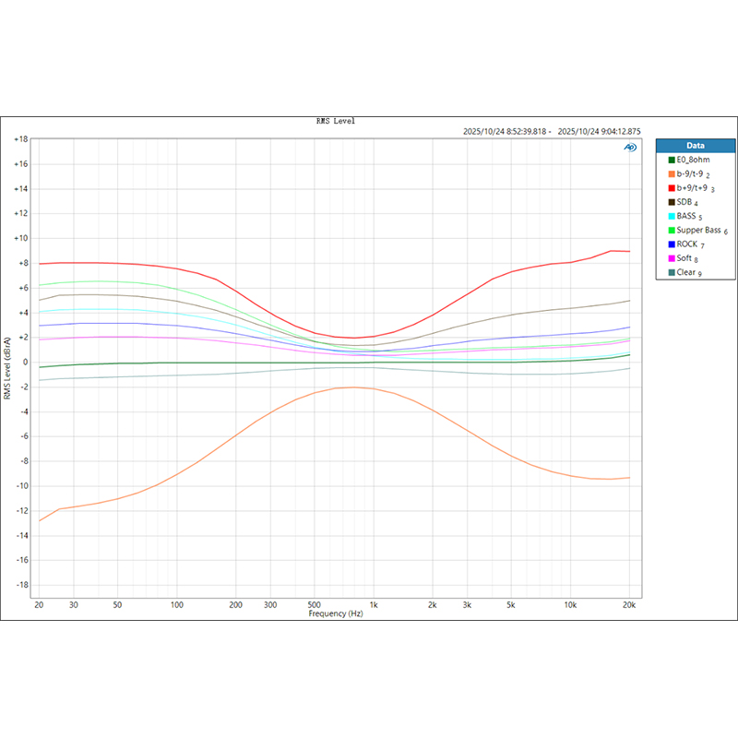Select the ROCK legend entry text
Viewport: 738px width, 738px height.
tap(688, 244)
